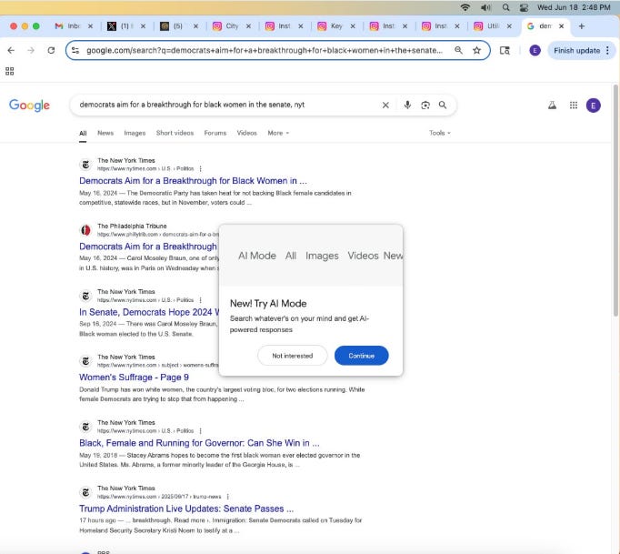
Task: Expand the Tools dropdown
Action: click(x=440, y=133)
